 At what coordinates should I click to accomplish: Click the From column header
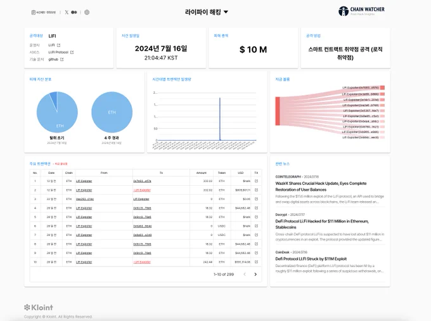[x=104, y=173]
